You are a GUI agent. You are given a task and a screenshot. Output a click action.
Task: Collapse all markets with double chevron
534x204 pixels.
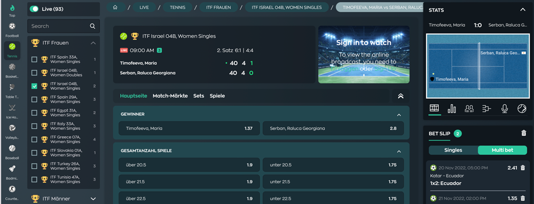click(401, 96)
